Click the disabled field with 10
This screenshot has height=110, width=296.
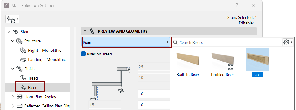pos(154,77)
